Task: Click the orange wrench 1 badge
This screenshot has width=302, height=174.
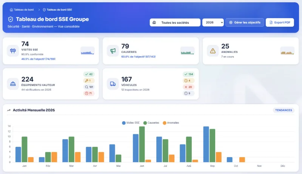Action: coord(89,81)
